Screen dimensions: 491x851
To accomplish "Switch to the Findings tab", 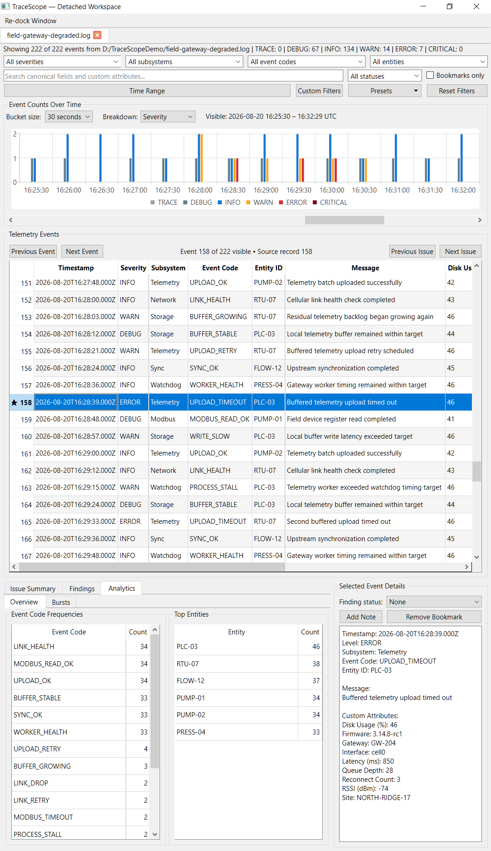I will click(82, 588).
